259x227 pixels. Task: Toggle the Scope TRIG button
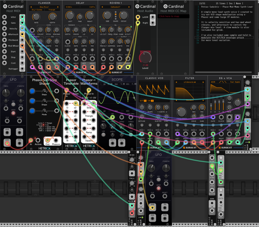(131, 135)
